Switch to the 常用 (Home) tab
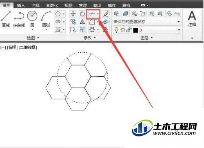 (7, 5)
